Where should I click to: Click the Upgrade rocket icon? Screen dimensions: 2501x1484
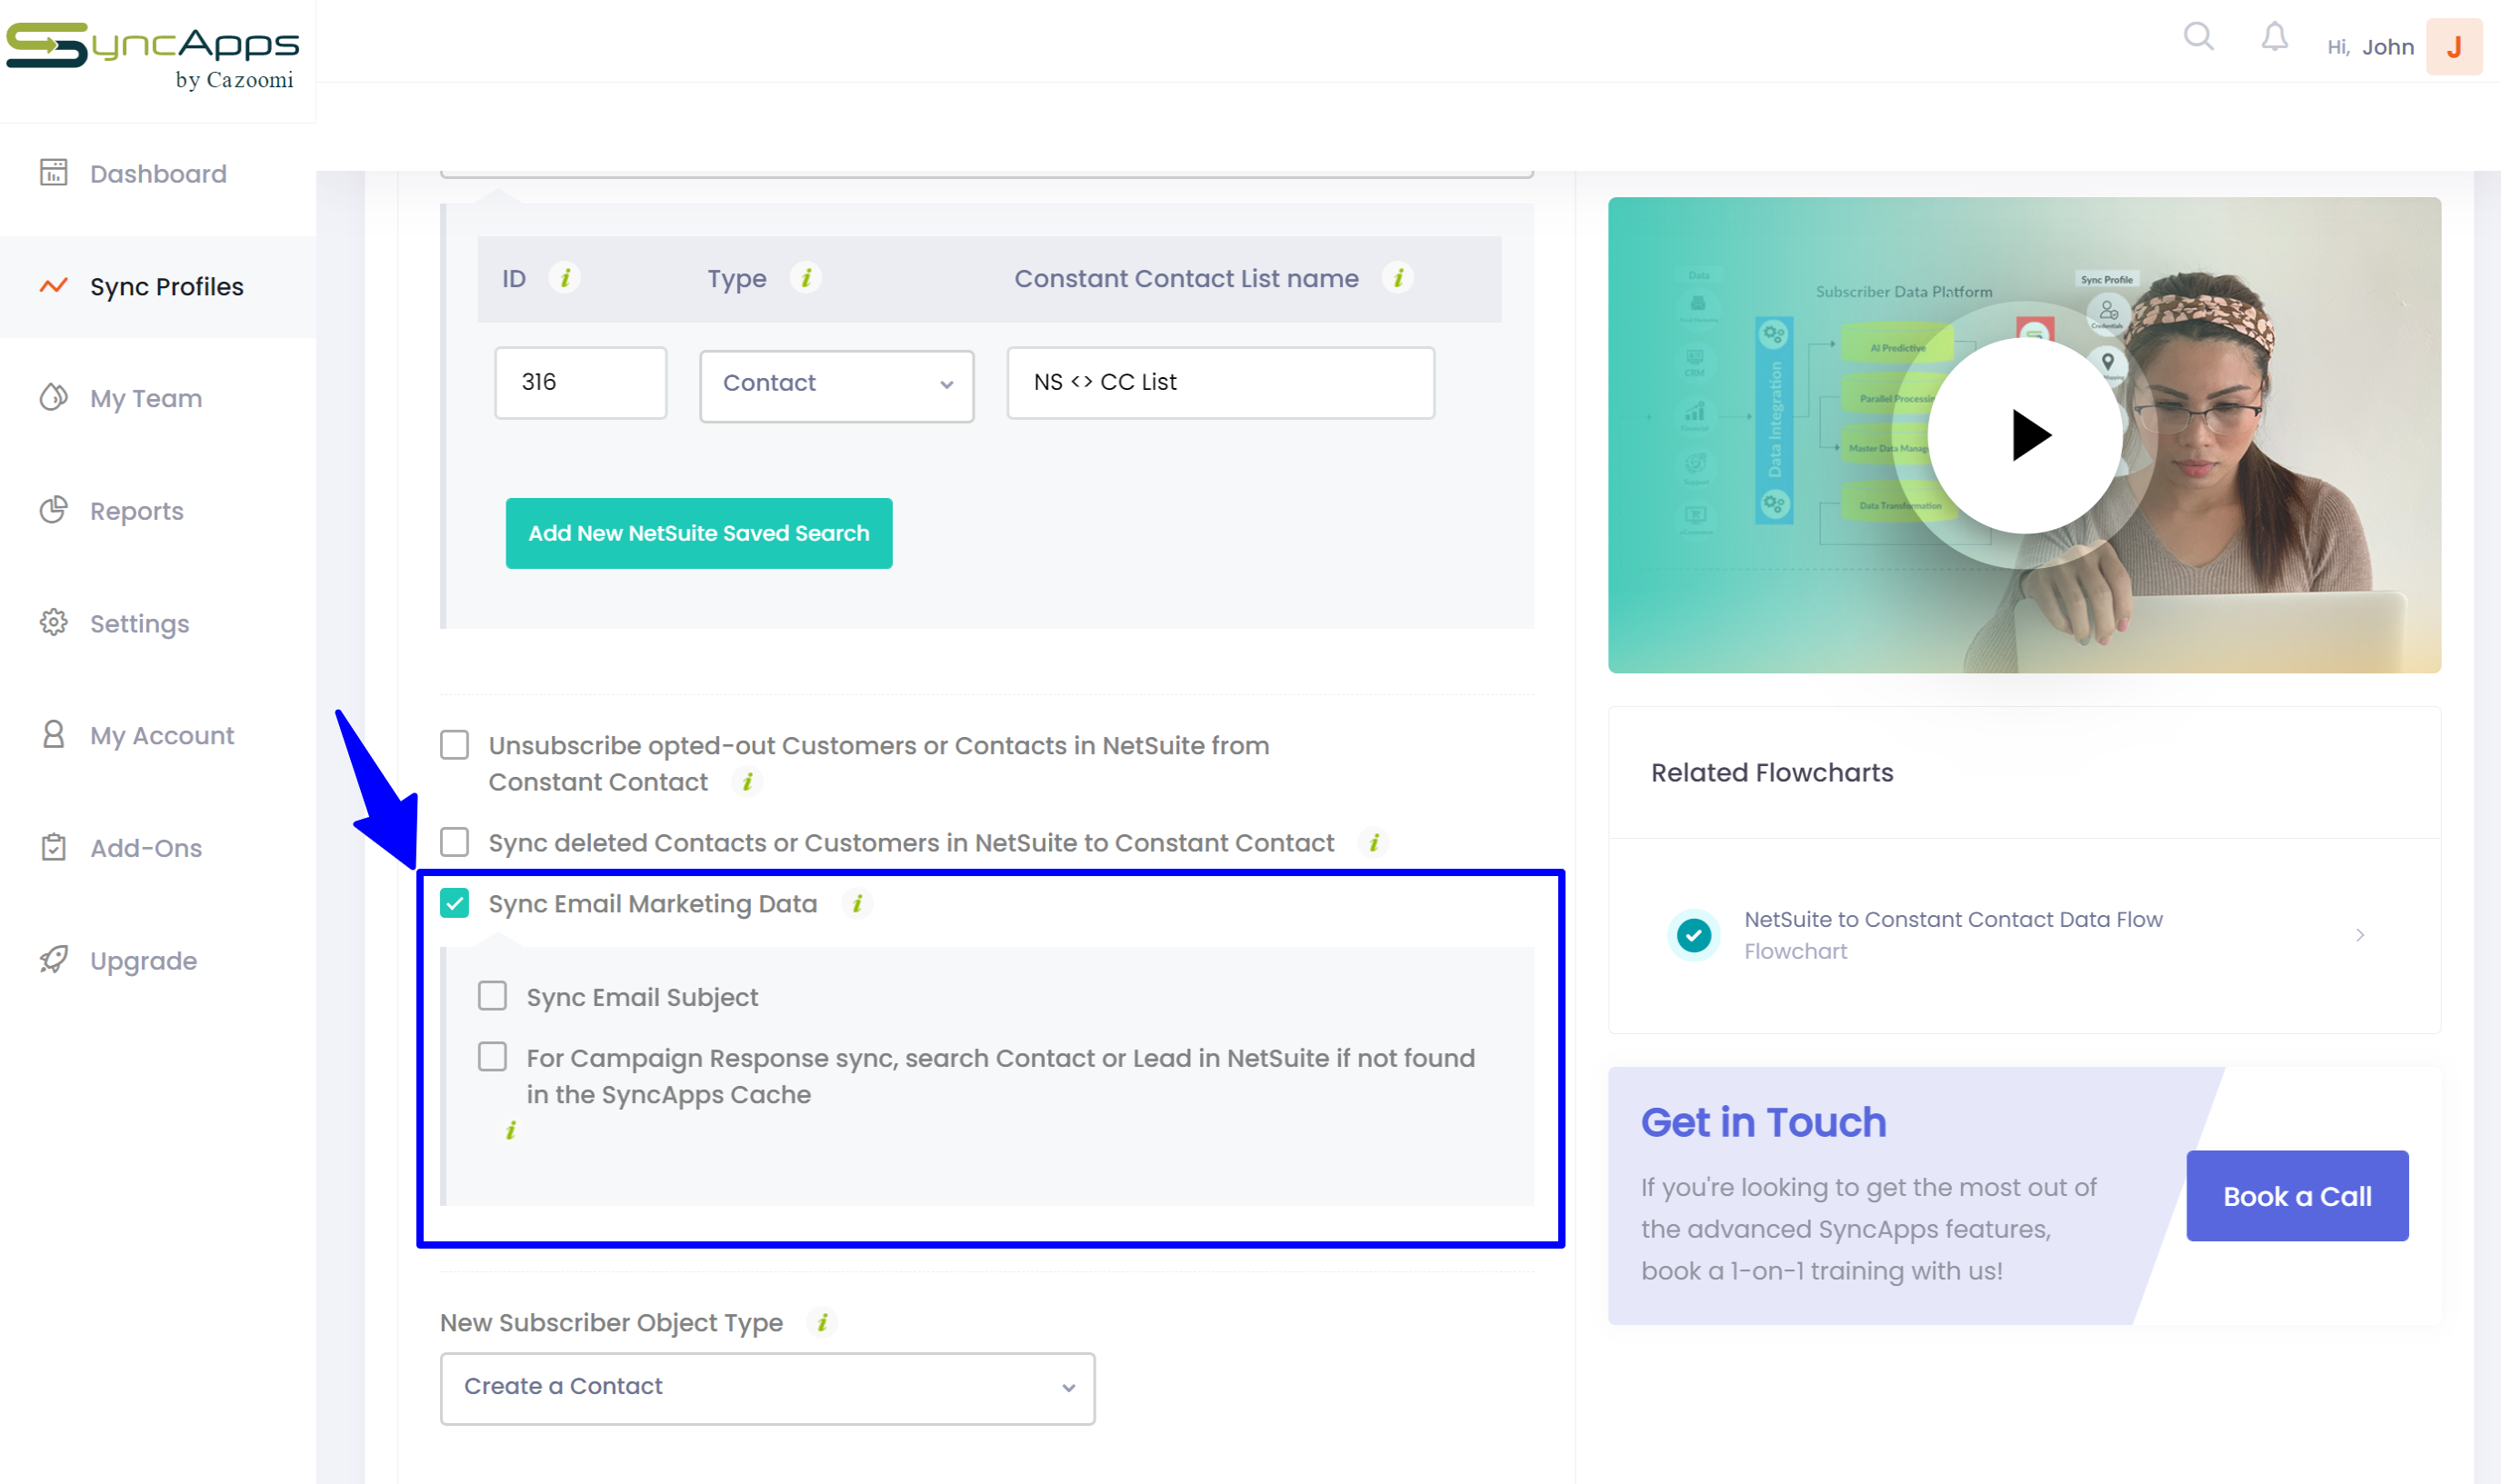point(53,960)
